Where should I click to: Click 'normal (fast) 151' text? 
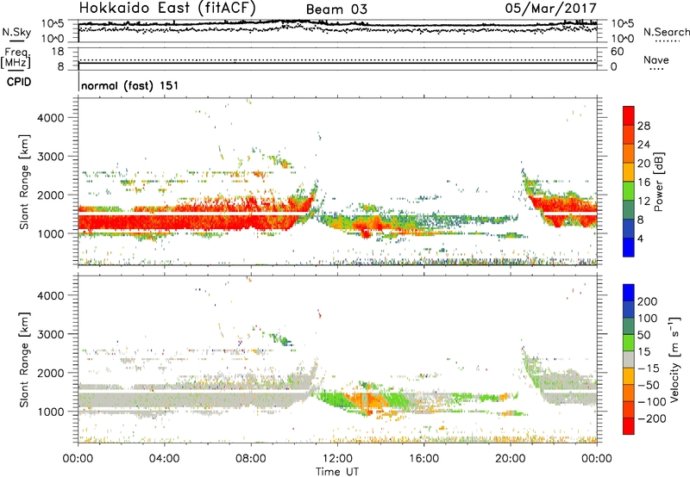click(130, 85)
